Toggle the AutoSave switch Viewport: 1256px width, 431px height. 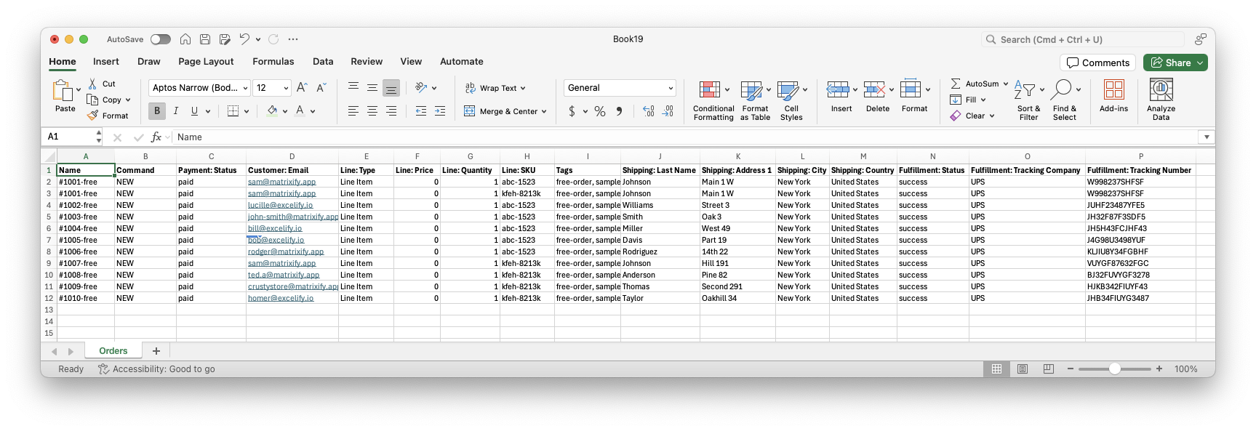pos(161,39)
